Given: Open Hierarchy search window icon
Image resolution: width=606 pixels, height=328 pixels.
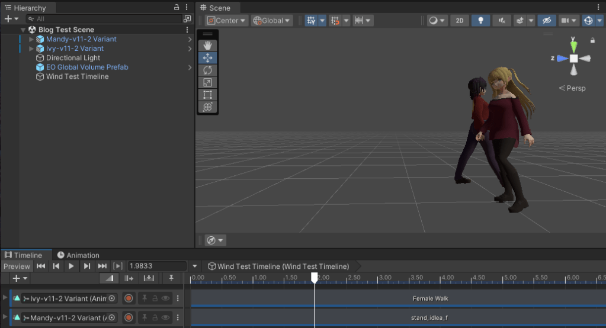Looking at the screenshot, I should pos(187,18).
